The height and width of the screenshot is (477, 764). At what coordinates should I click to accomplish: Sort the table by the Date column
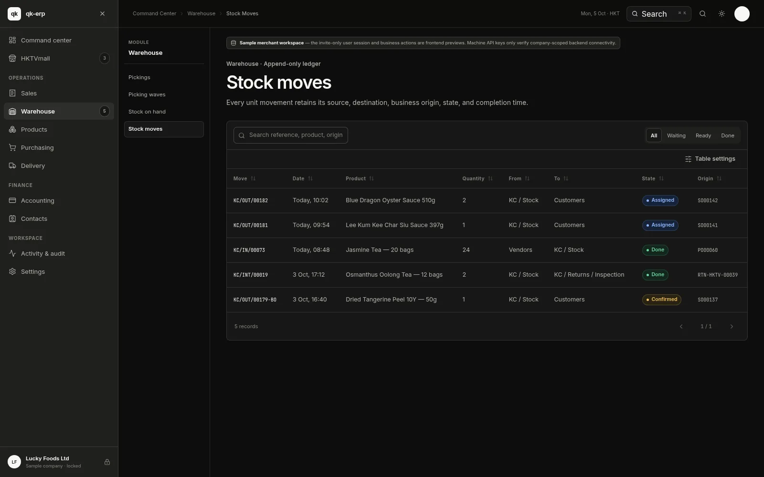point(303,178)
